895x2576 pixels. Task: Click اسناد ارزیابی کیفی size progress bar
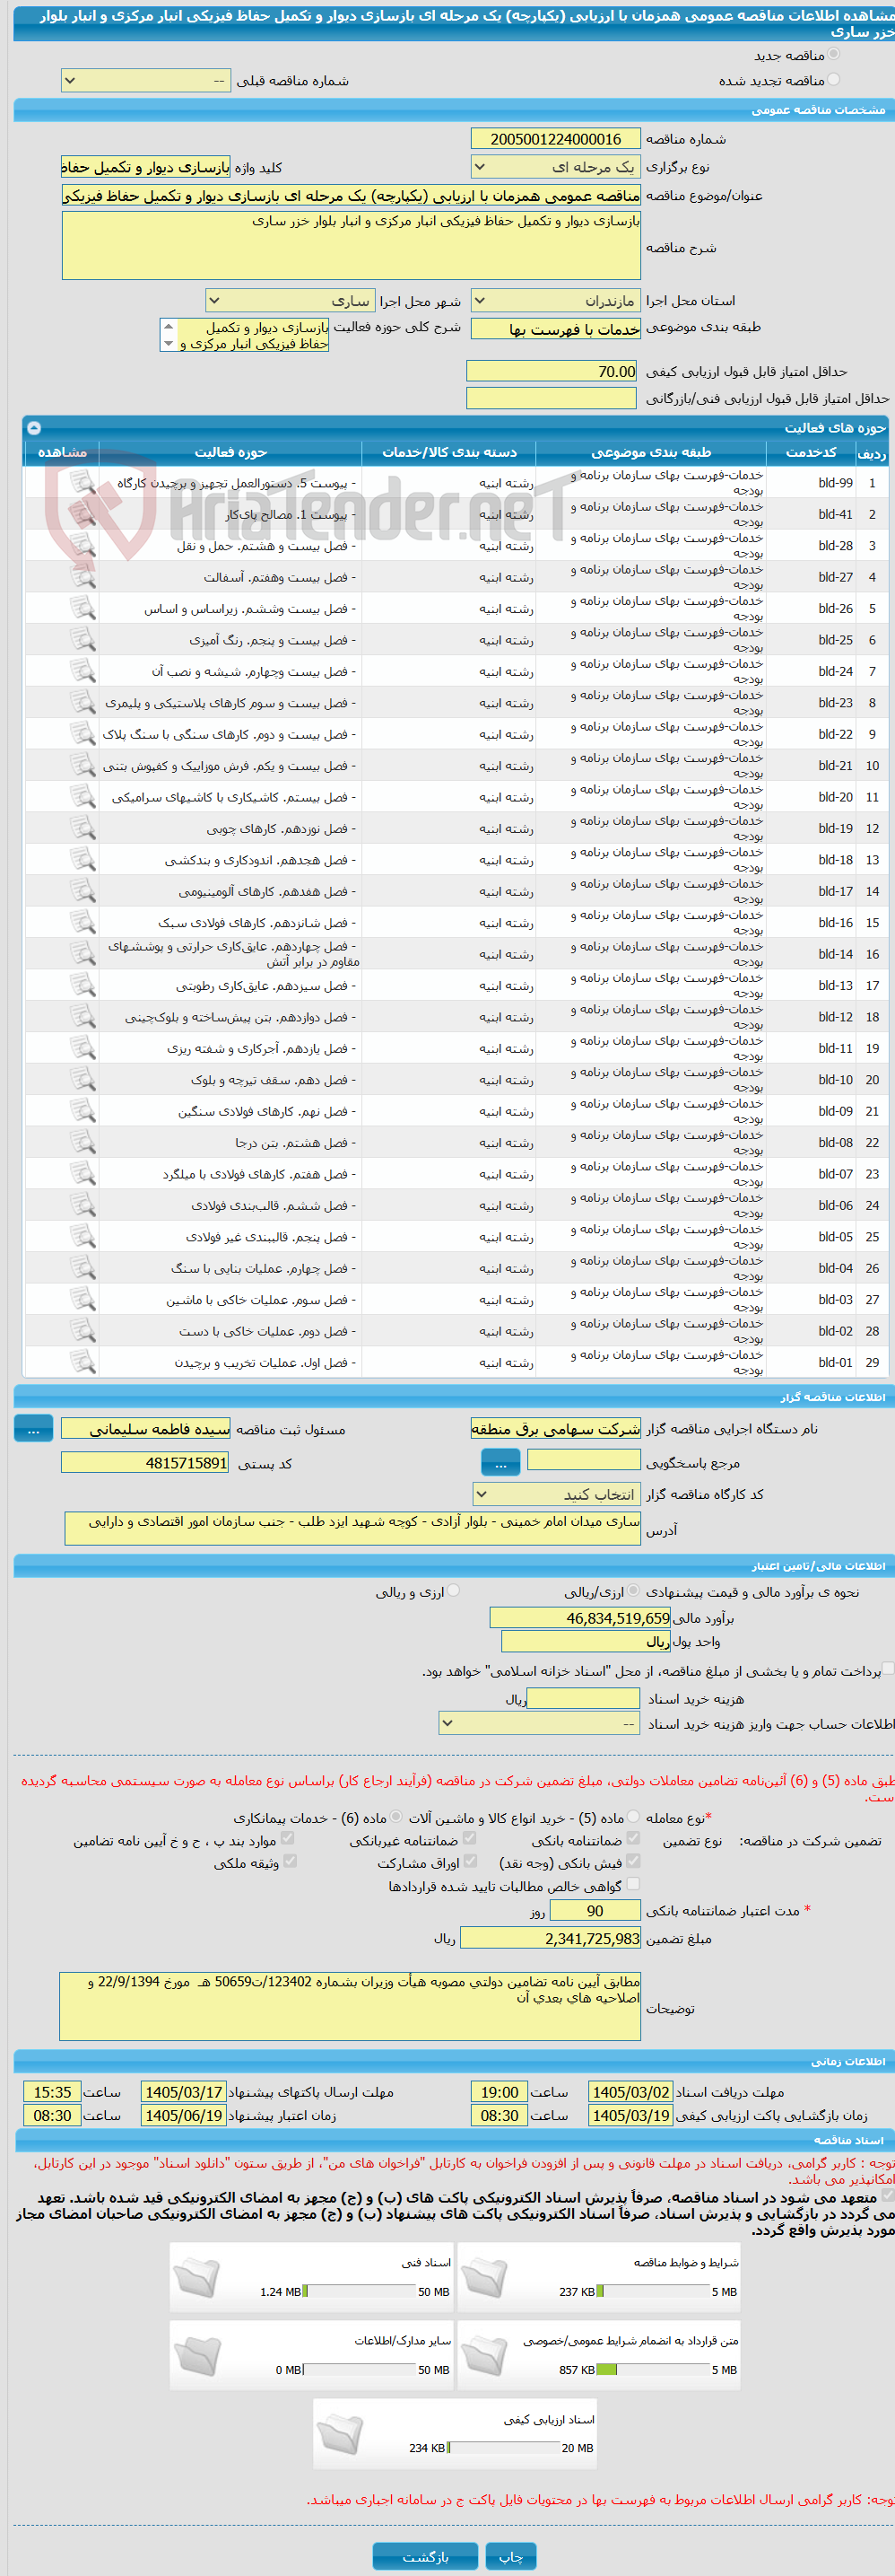click(503, 2447)
